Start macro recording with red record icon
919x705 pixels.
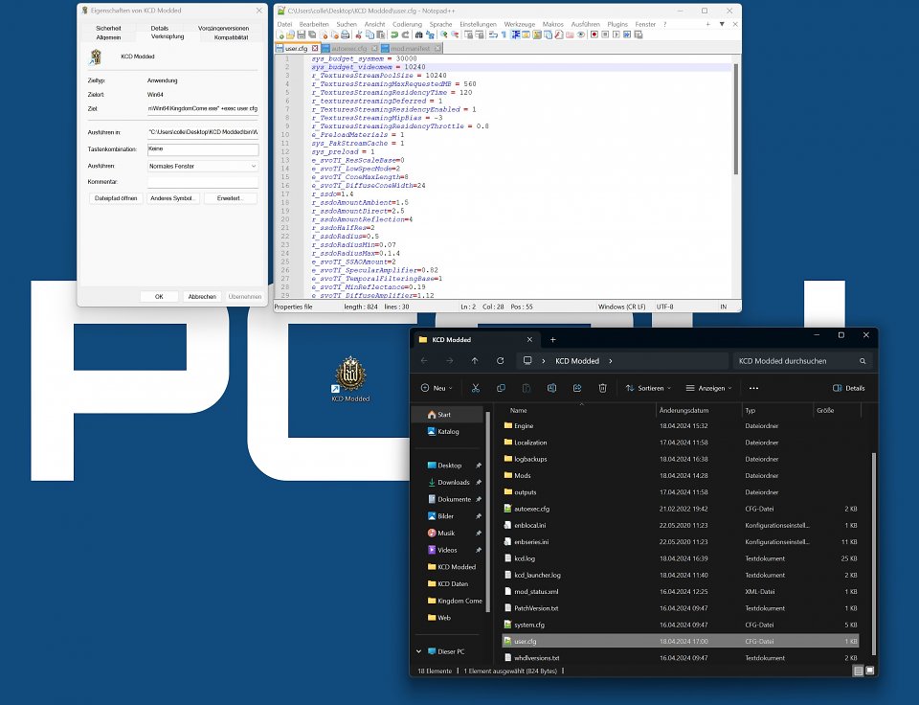pyautogui.click(x=594, y=34)
